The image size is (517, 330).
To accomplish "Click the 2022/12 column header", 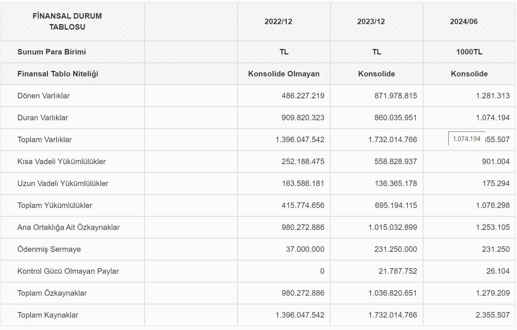I will (278, 22).
